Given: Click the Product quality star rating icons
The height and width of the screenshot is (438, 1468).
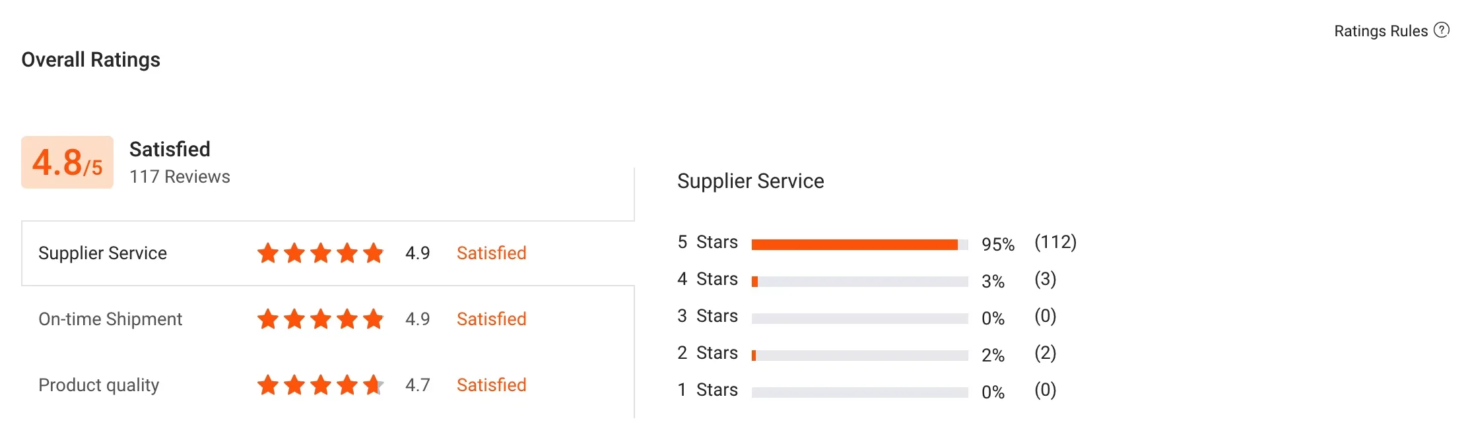Looking at the screenshot, I should [320, 385].
